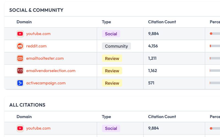Click the 4,156 citation count for reddit
Image resolution: width=220 pixels, height=137 pixels.
point(153,46)
